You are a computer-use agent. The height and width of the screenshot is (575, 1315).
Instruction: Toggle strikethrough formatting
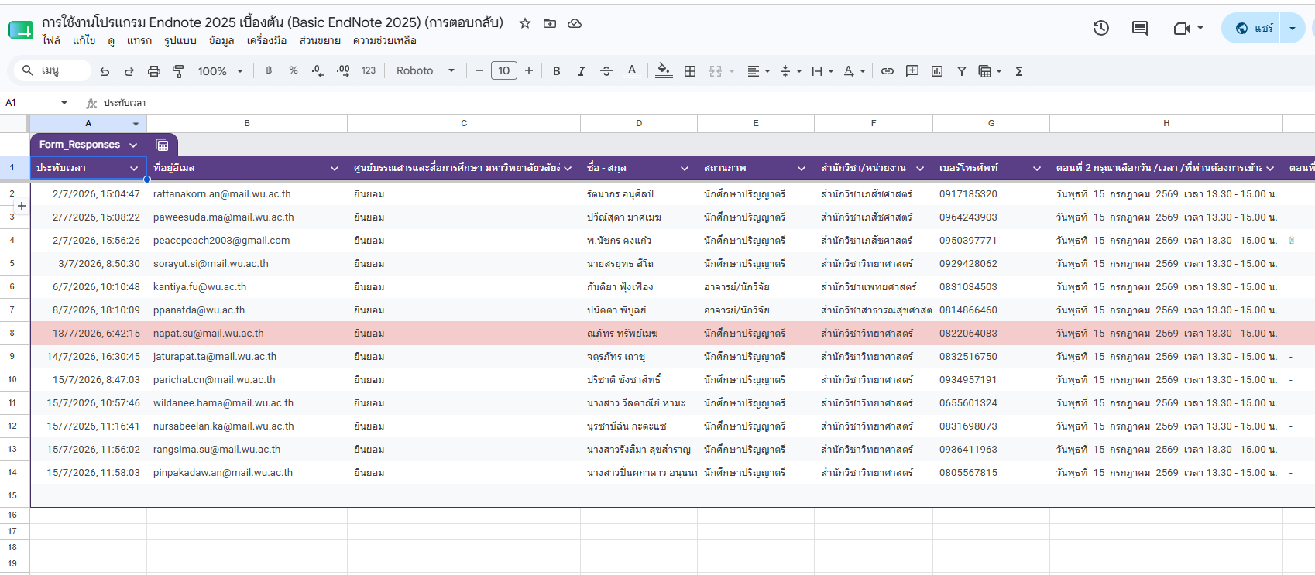click(606, 71)
